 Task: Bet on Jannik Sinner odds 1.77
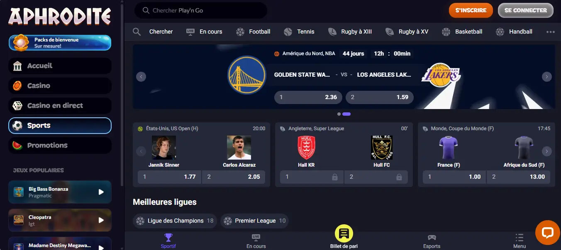pyautogui.click(x=169, y=177)
